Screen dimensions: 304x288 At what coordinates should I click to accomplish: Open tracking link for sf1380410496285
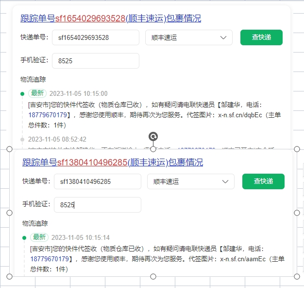113,162
